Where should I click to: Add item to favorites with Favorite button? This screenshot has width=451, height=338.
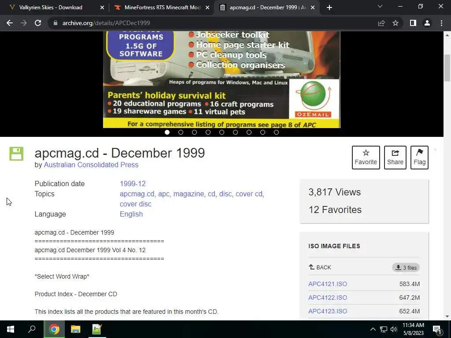pos(366,158)
